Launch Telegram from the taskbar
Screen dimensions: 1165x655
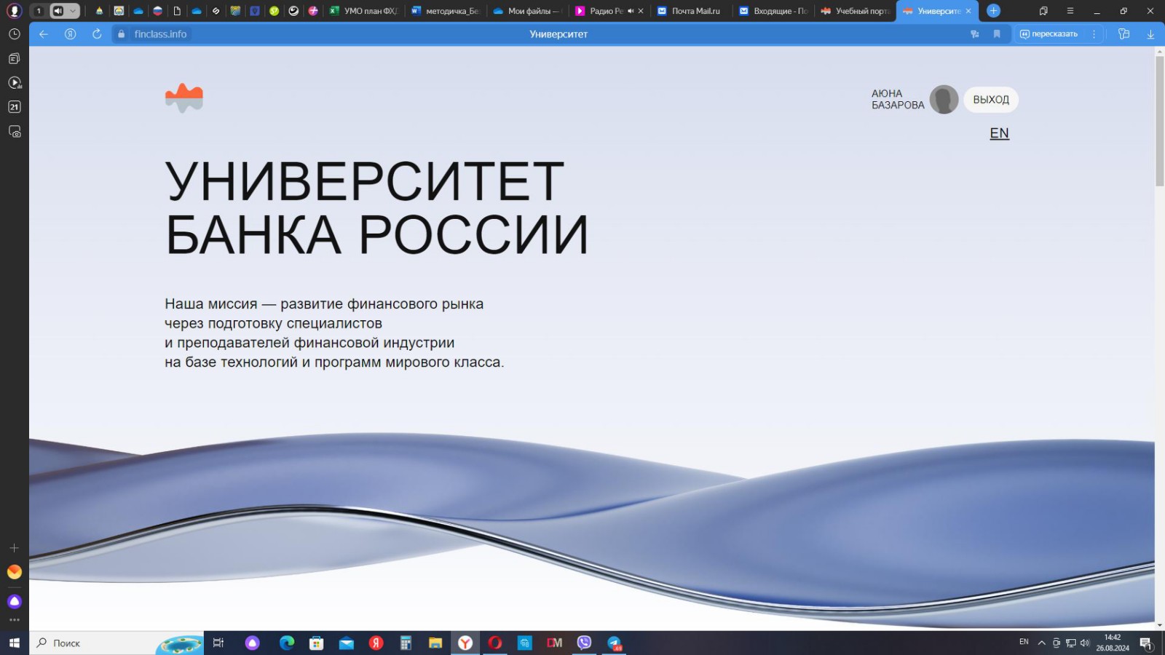click(615, 643)
